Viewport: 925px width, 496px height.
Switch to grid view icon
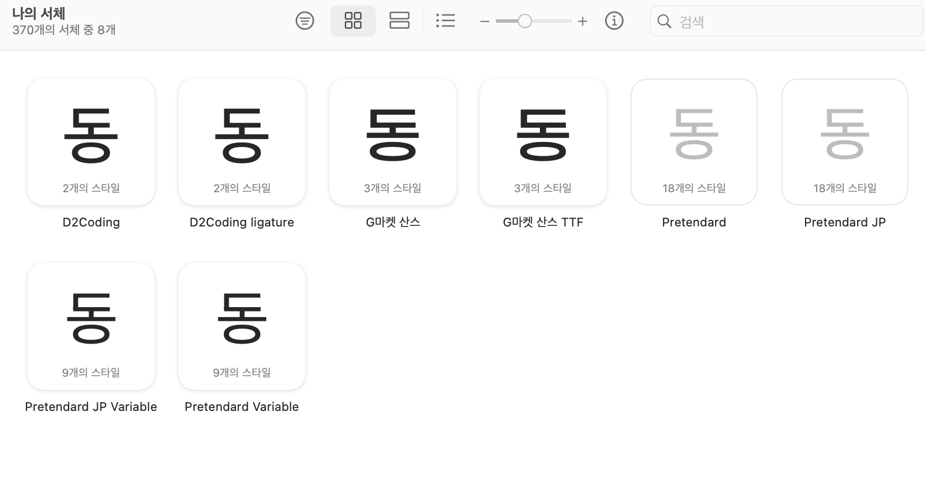click(x=353, y=21)
